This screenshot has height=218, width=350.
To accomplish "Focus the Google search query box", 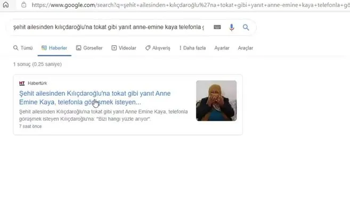I will tap(109, 27).
